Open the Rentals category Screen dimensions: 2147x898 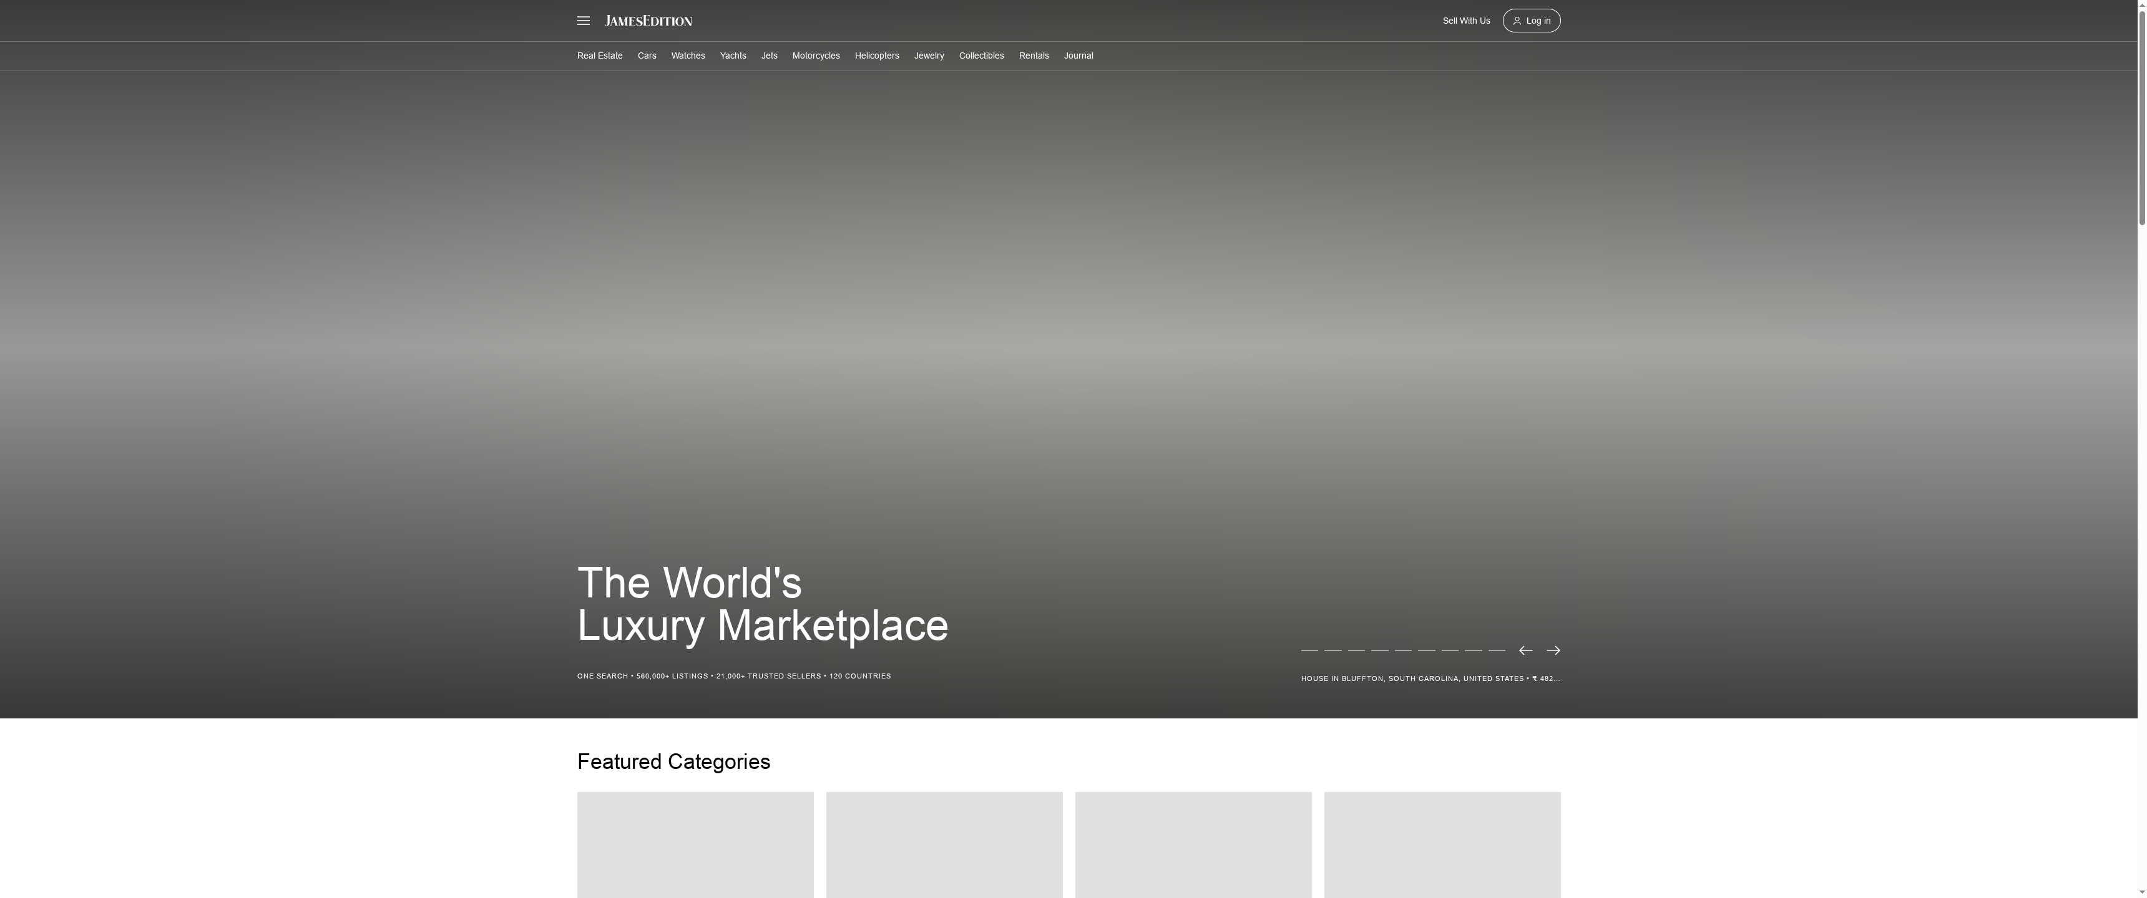(x=1034, y=56)
